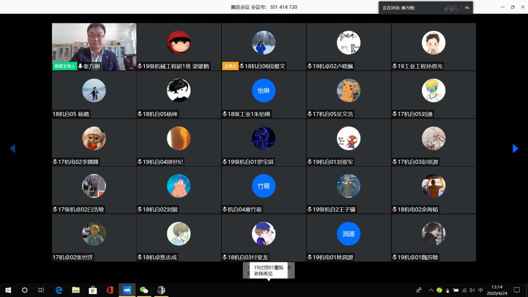This screenshot has height=297, width=528.
Task: Select 秦方刚's video thumbnail
Action: point(94,46)
